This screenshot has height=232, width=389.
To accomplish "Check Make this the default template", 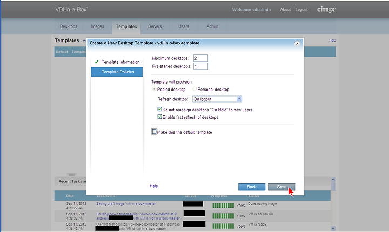I will [x=154, y=132].
